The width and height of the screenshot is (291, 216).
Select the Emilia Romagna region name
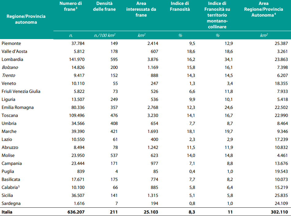tap(17, 107)
